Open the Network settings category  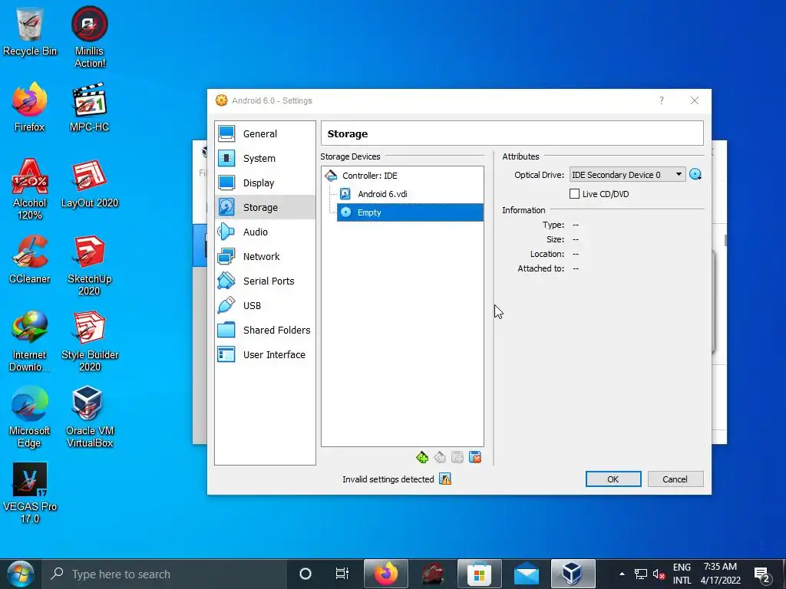[x=265, y=256]
